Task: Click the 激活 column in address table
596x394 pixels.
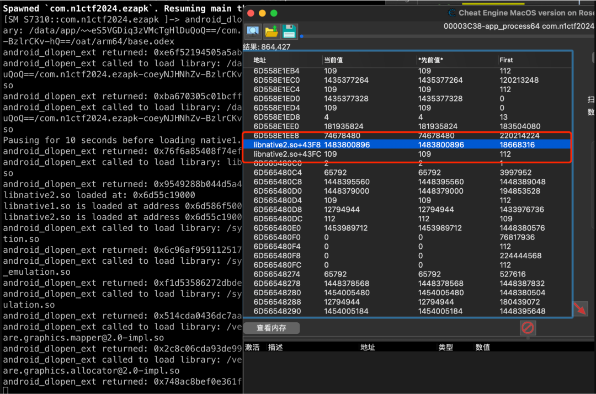Action: (252, 348)
